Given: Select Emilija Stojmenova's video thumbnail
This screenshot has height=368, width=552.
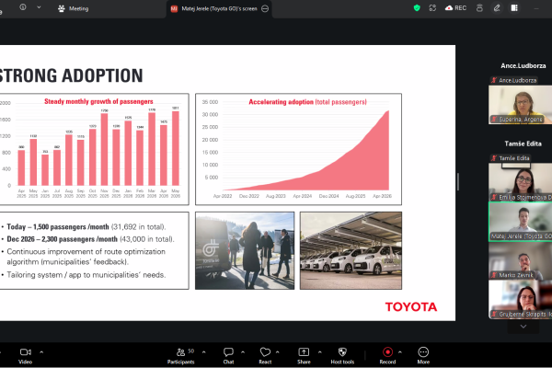Looking at the screenshot, I should tap(520, 182).
